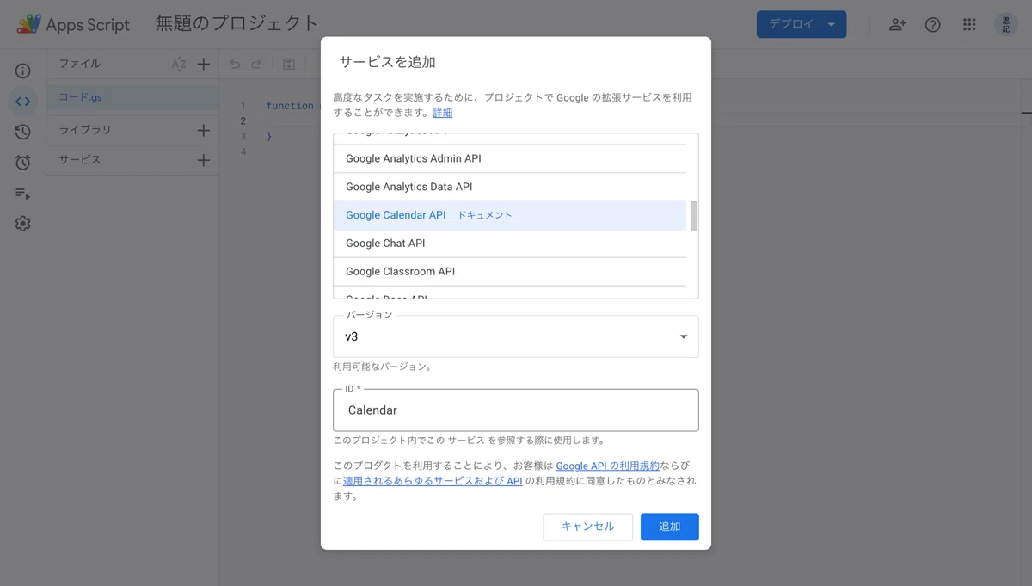The image size is (1032, 586).
Task: Select Google Chat API
Action: [510, 244]
